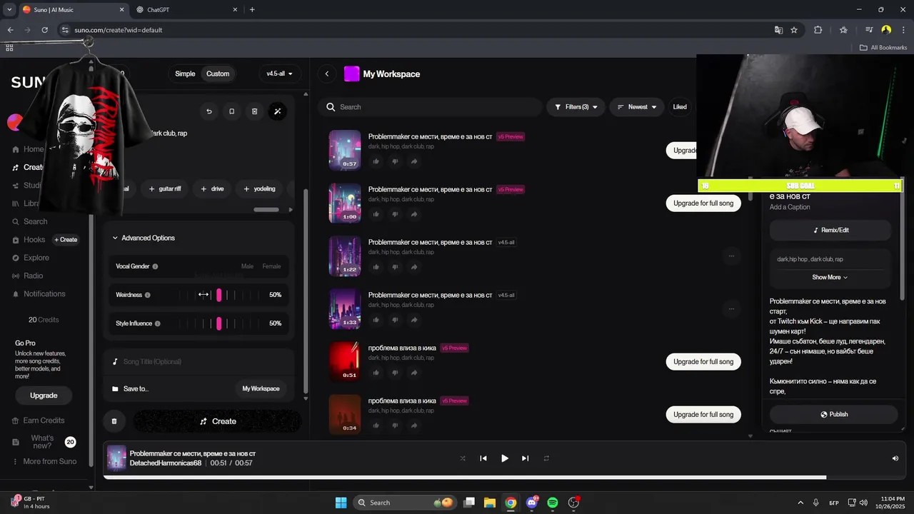The height and width of the screenshot is (514, 914).
Task: Click the bookmark save-style icon
Action: (231, 111)
